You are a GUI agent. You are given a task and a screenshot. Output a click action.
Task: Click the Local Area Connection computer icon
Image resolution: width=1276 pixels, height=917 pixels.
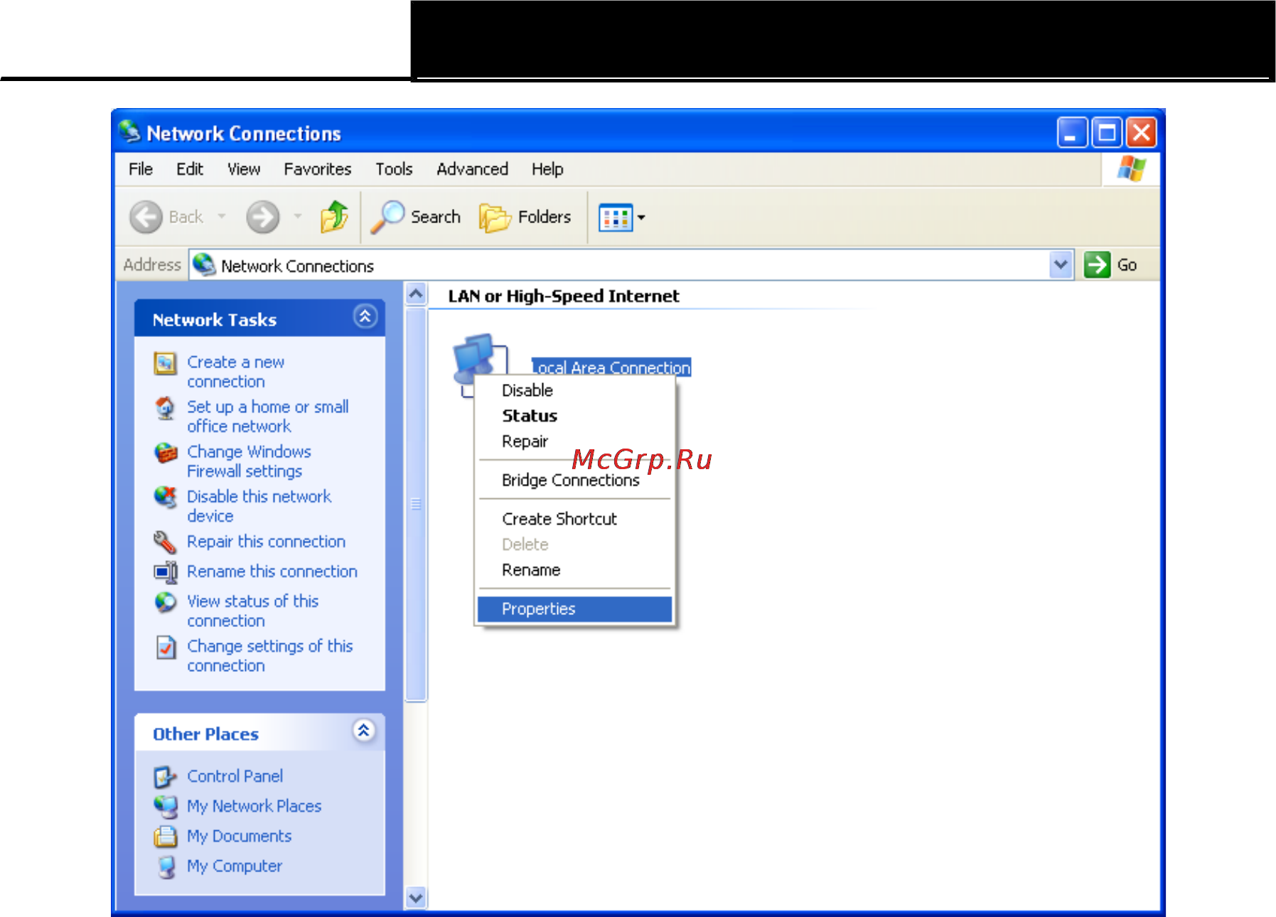[479, 365]
